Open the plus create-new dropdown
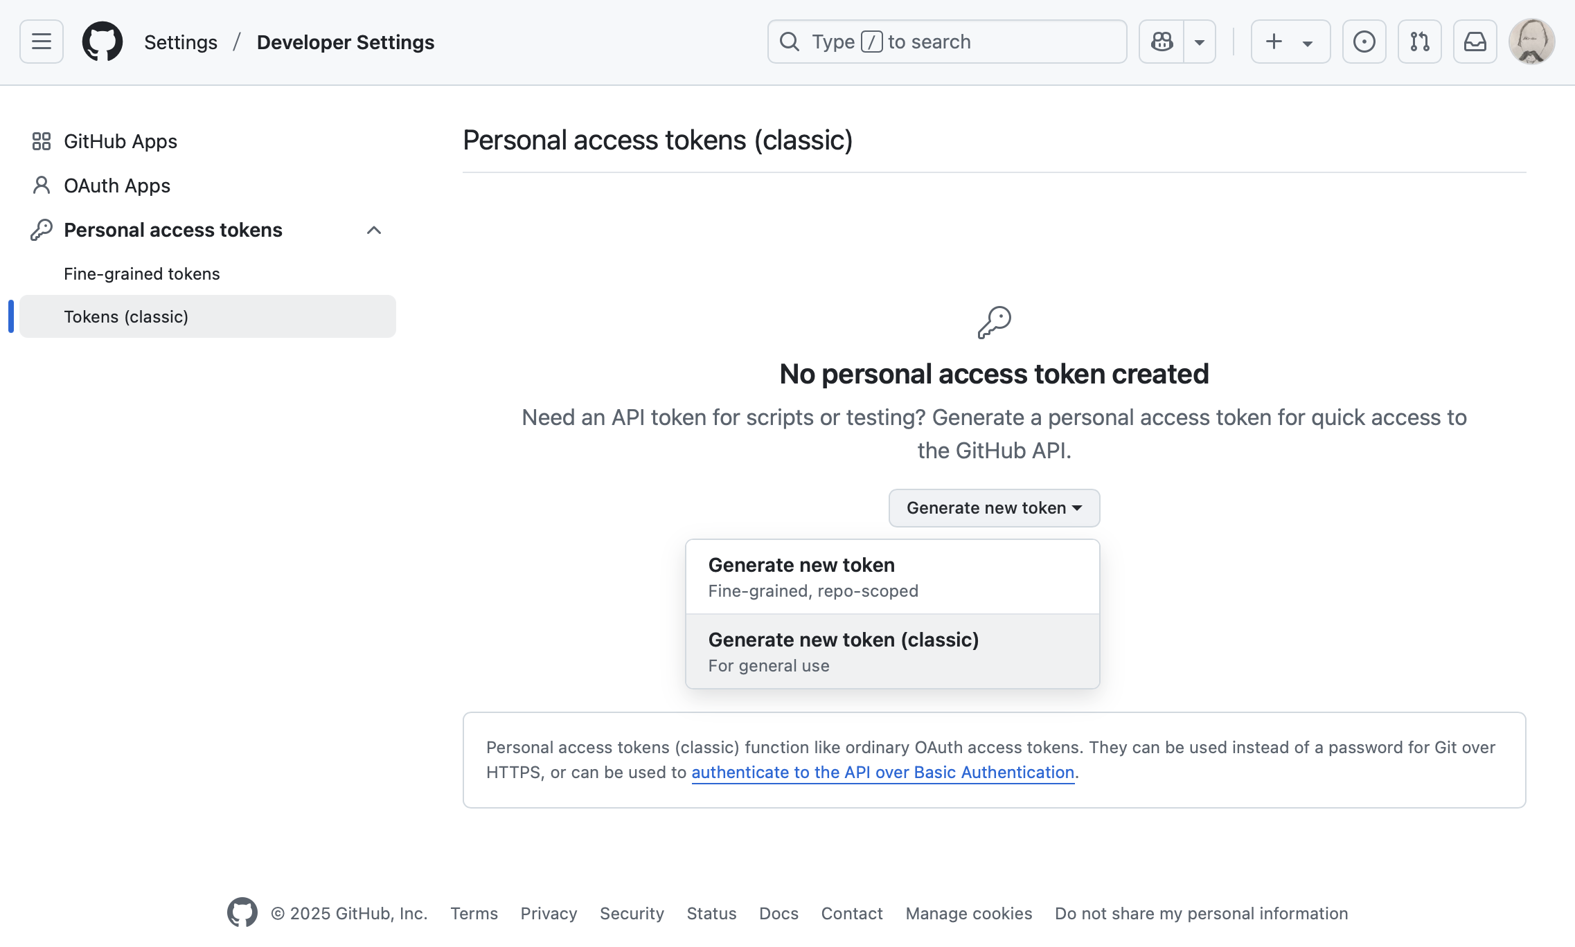1575x947 pixels. (x=1290, y=42)
